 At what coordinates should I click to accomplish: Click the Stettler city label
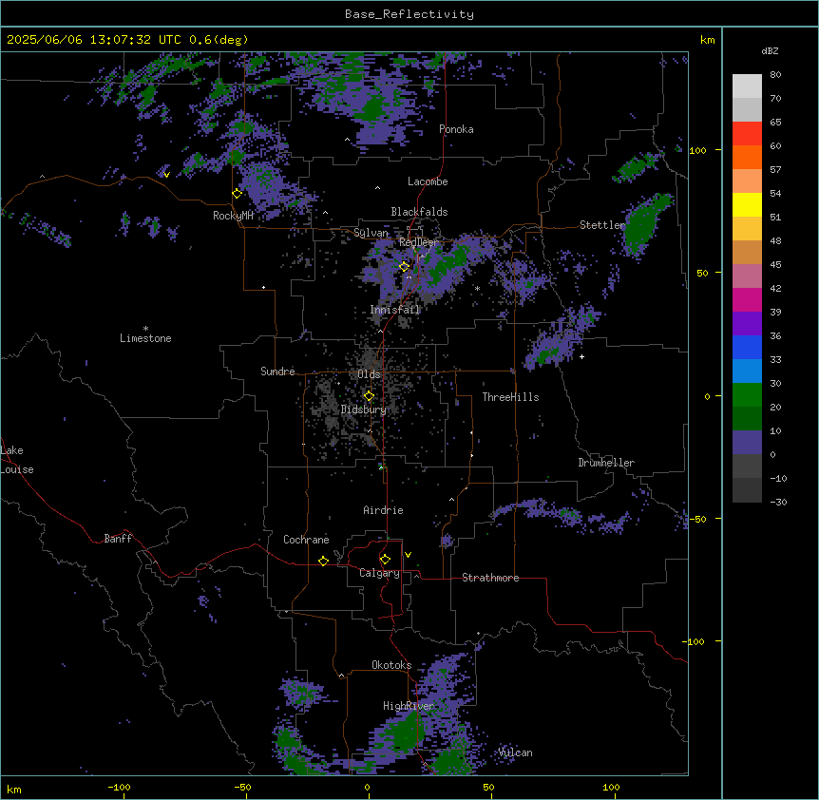(602, 225)
